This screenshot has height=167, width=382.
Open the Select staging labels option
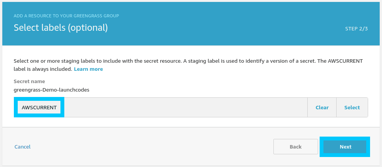coord(352,107)
